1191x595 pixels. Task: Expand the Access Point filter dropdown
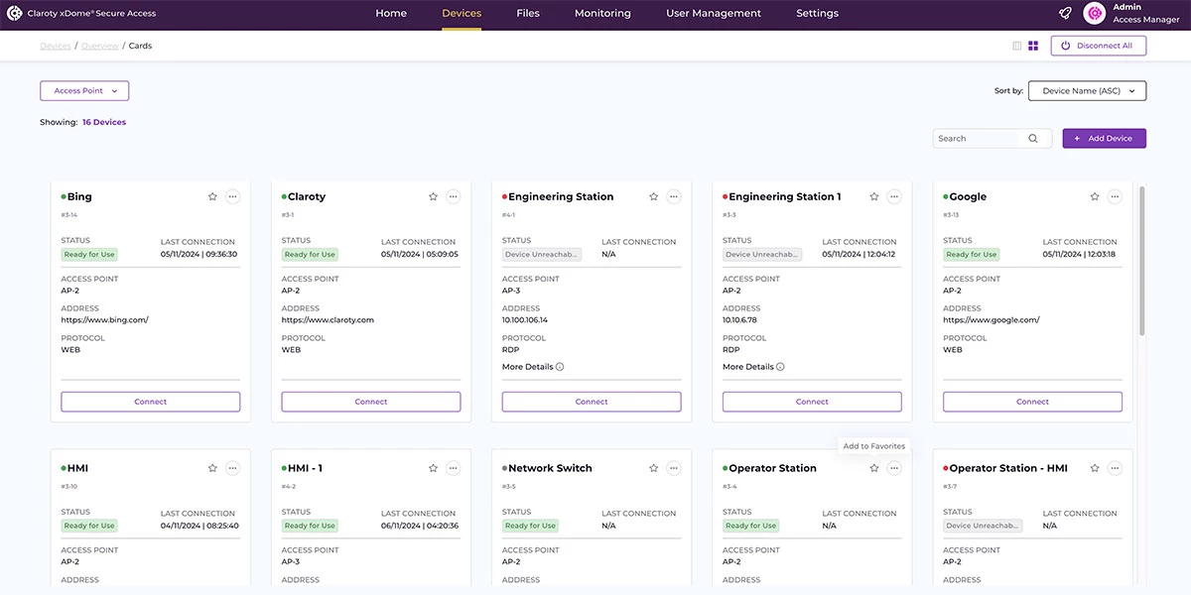tap(84, 91)
